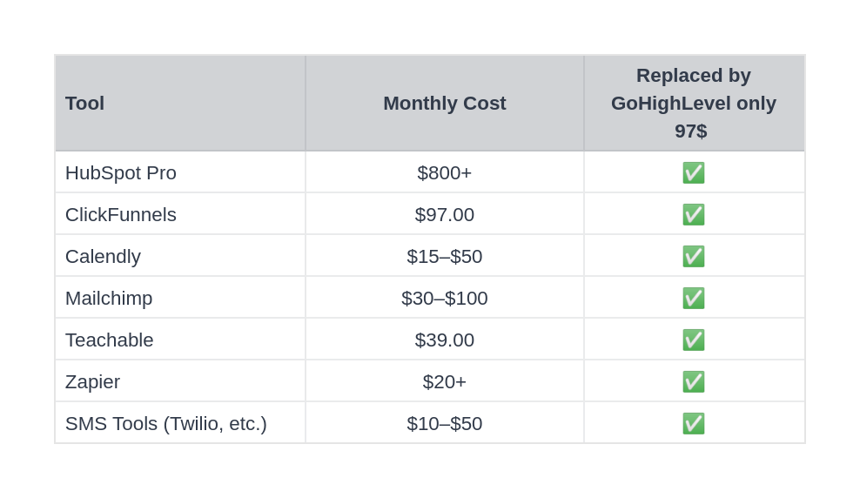Screen dimensions: 860x498
Task: Click the green checkmark for ClickFunnels
Action: point(693,214)
